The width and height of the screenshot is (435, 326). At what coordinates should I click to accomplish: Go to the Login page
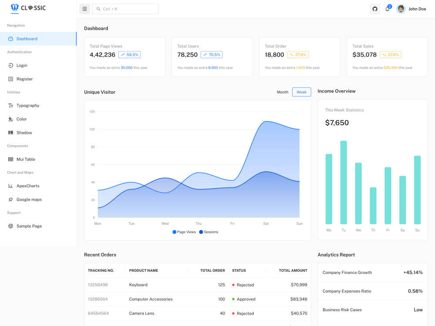click(x=38, y=66)
